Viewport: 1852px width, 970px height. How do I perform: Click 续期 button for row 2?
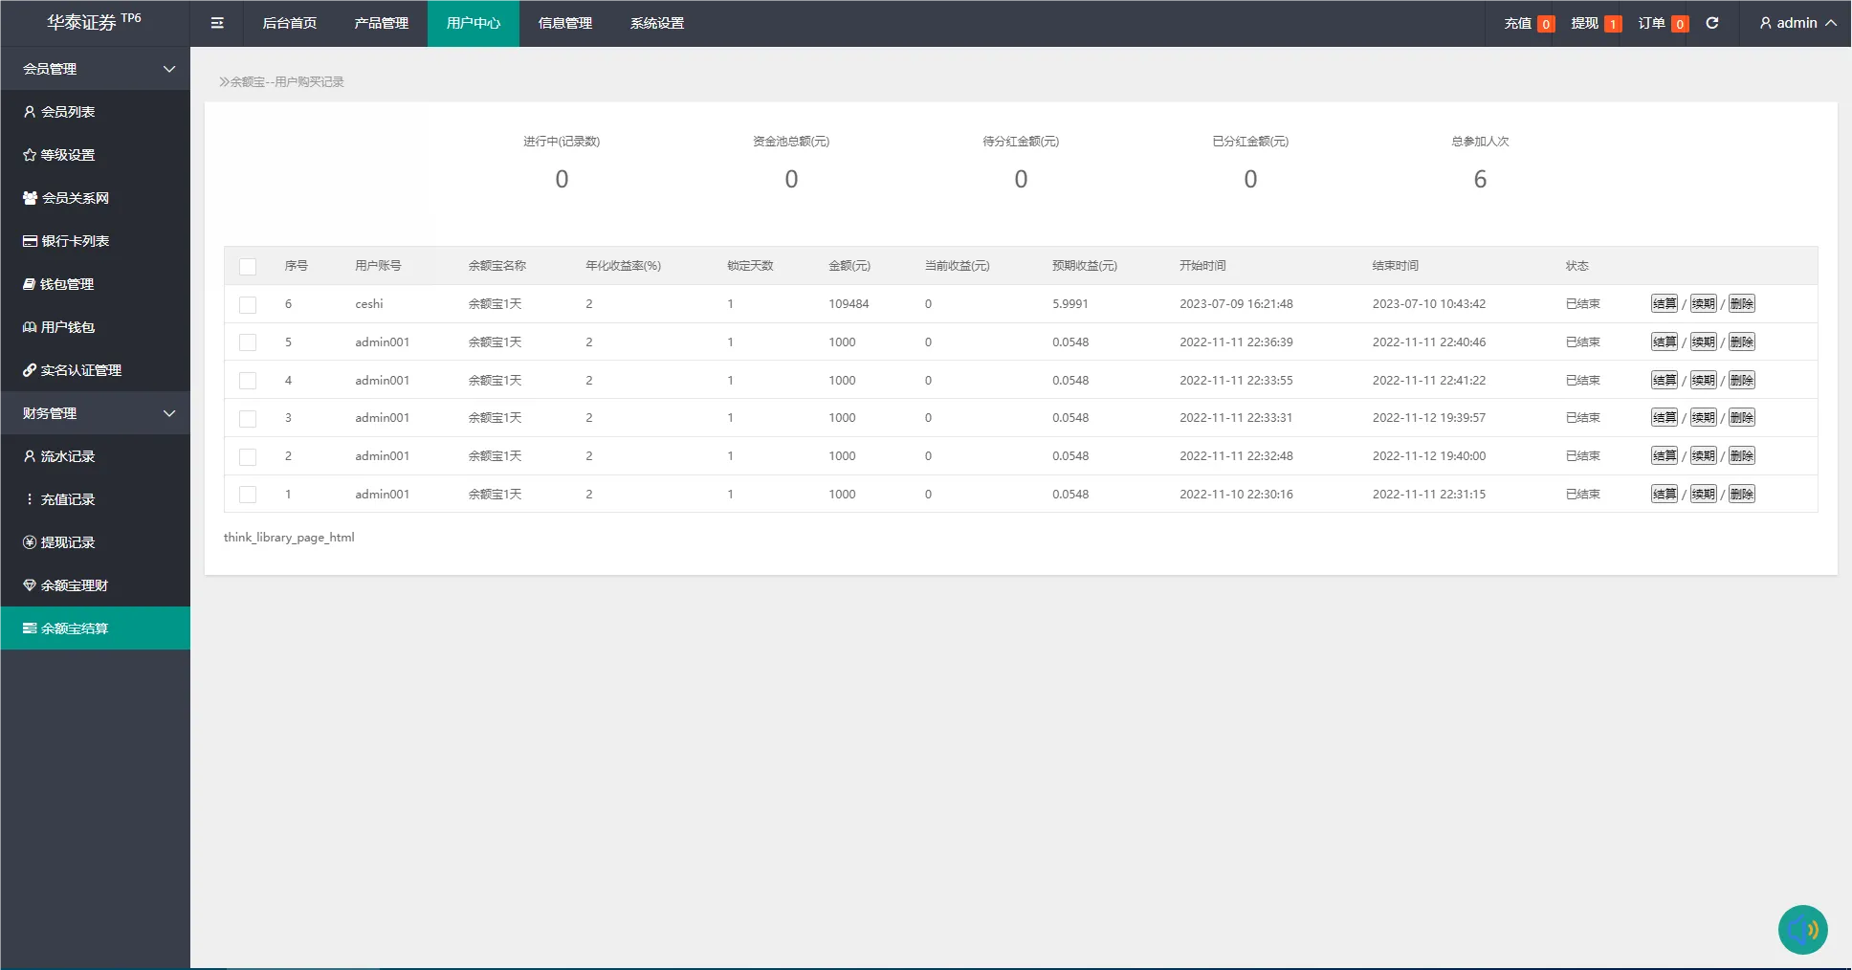(x=1704, y=456)
